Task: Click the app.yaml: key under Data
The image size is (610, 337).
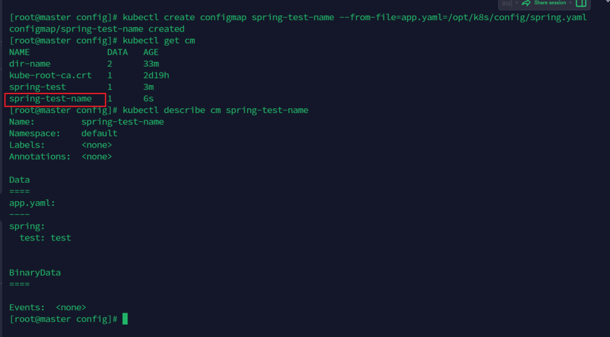Action: pos(32,203)
